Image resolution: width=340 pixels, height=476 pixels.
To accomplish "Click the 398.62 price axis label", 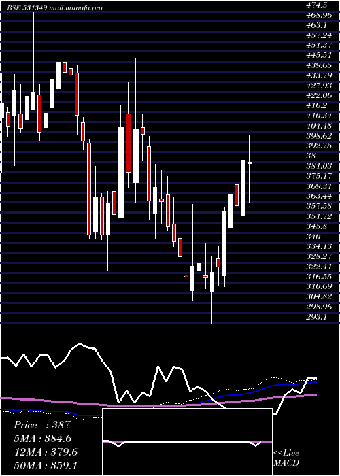I will pyautogui.click(x=319, y=136).
